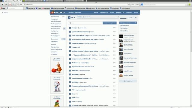Screen dimensions: 192x108
Task: Click the ВКонтакте logo in the header
Action: point(58,12)
